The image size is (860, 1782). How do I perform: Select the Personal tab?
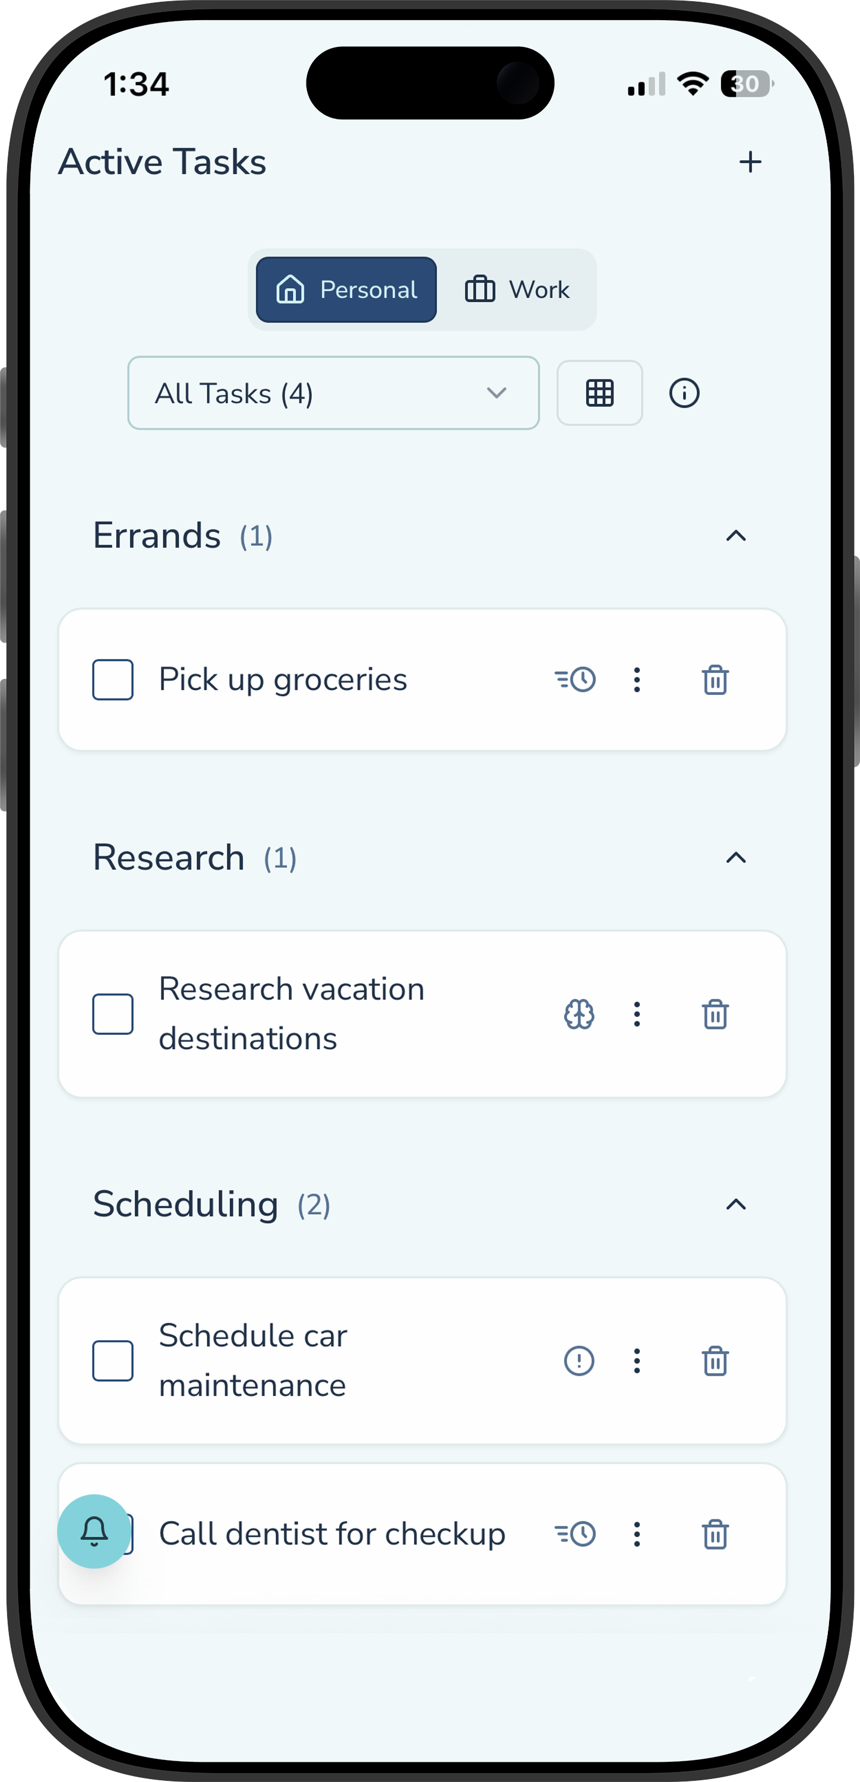[x=346, y=289]
